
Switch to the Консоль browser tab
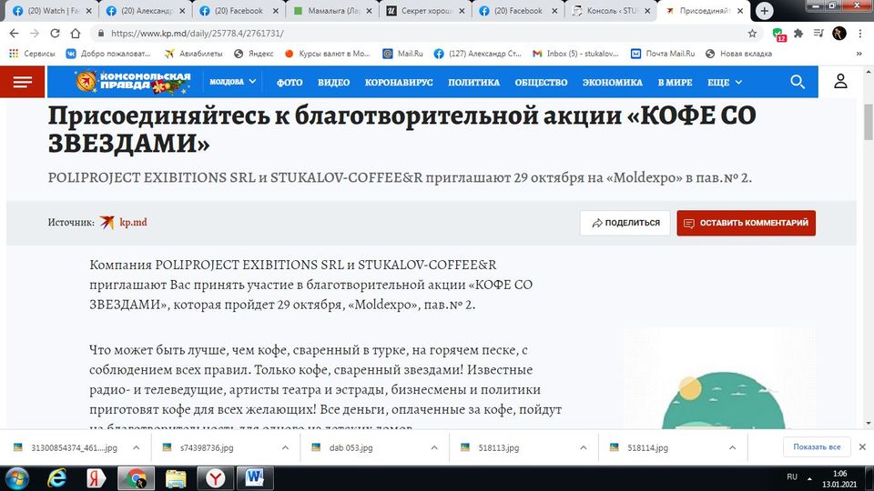coord(610,11)
